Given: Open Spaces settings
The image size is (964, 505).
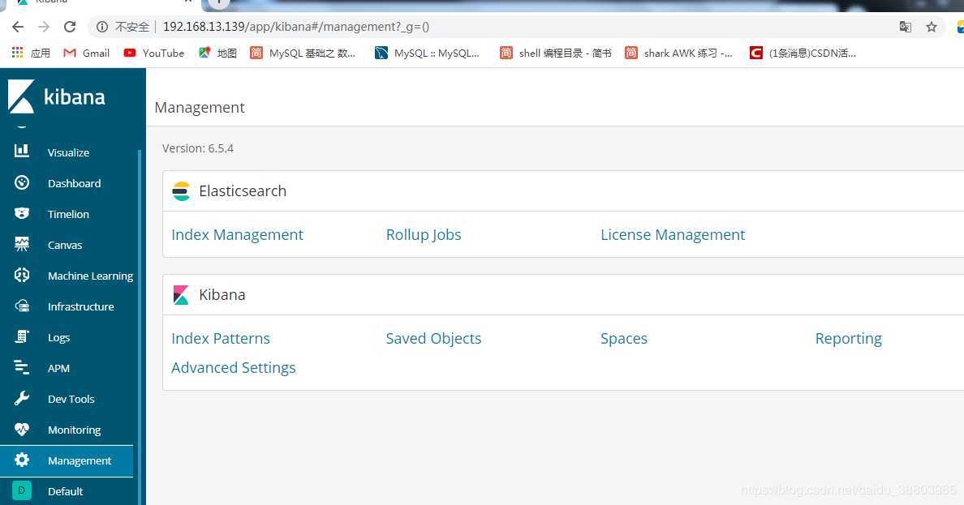Looking at the screenshot, I should (x=623, y=339).
